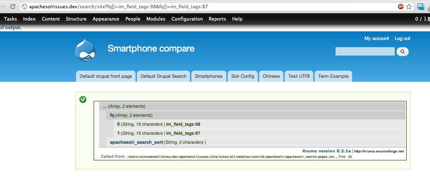430x178 pixels.
Task: Switch to the Test UTF8 tab
Action: tap(299, 76)
